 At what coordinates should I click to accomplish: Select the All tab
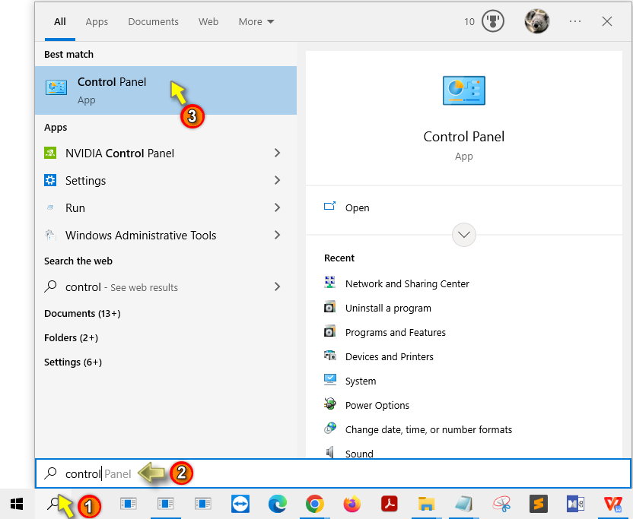(x=60, y=22)
